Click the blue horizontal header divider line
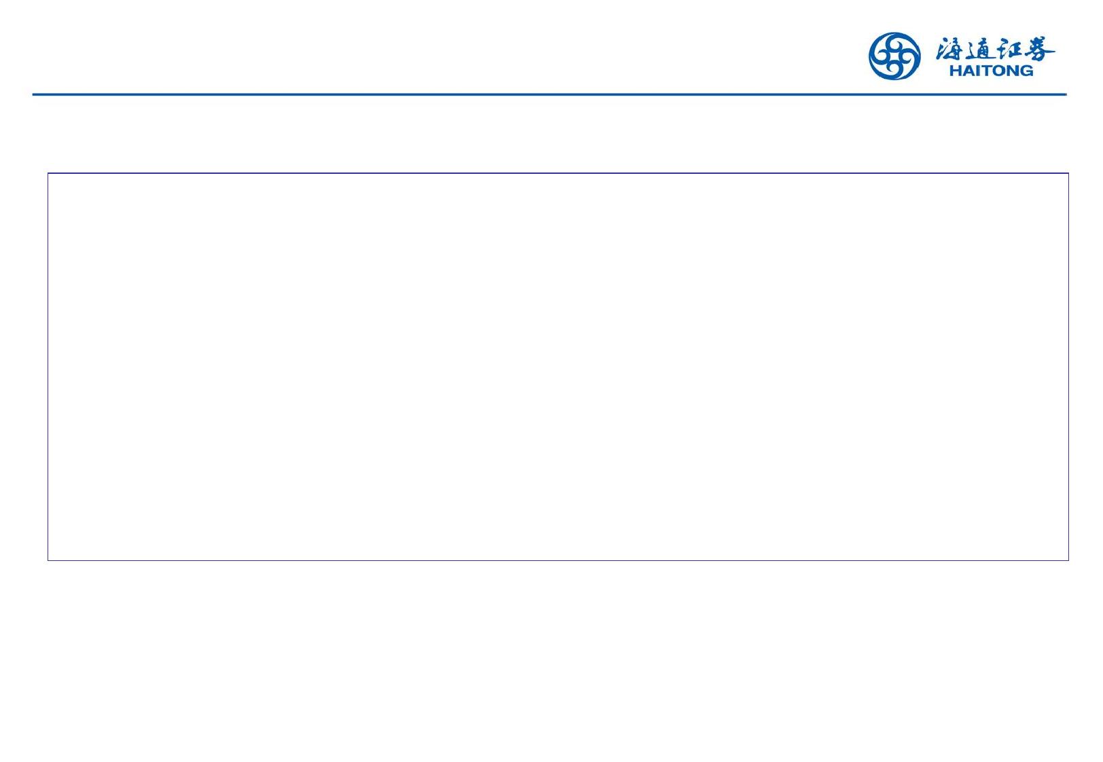This screenshot has height=762, width=1103. point(549,94)
